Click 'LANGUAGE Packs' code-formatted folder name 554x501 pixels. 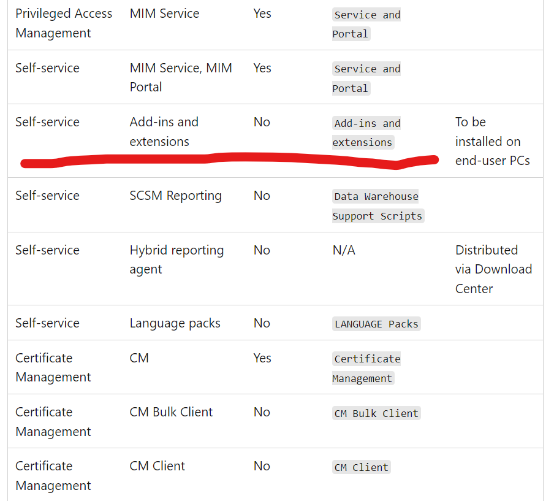click(376, 324)
